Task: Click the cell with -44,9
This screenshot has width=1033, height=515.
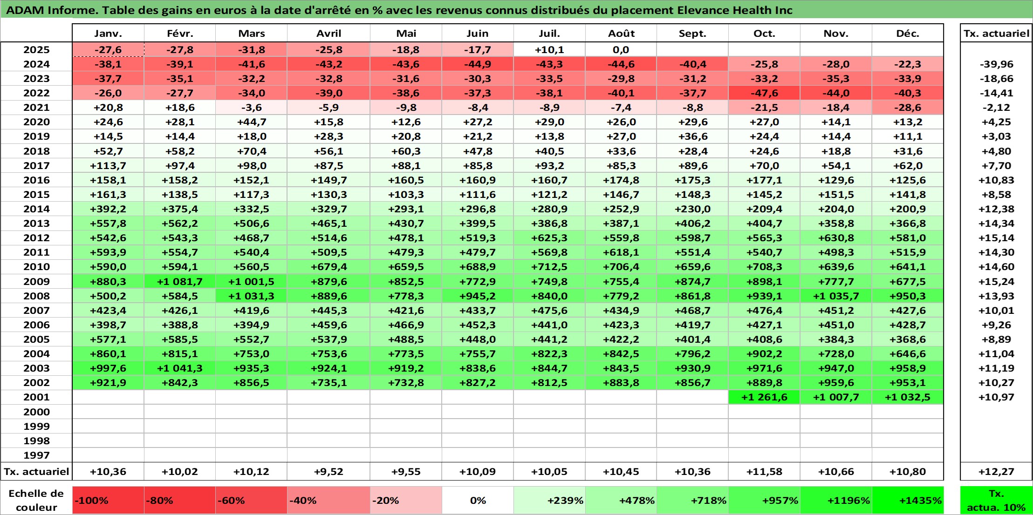Action: pos(478,64)
